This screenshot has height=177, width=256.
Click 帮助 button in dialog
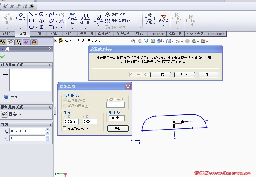[x=208, y=75]
